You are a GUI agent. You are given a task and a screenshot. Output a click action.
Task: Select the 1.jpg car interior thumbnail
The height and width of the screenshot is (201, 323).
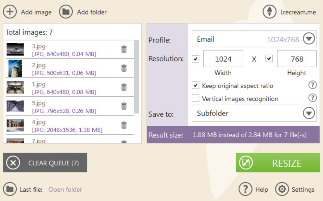15,87
